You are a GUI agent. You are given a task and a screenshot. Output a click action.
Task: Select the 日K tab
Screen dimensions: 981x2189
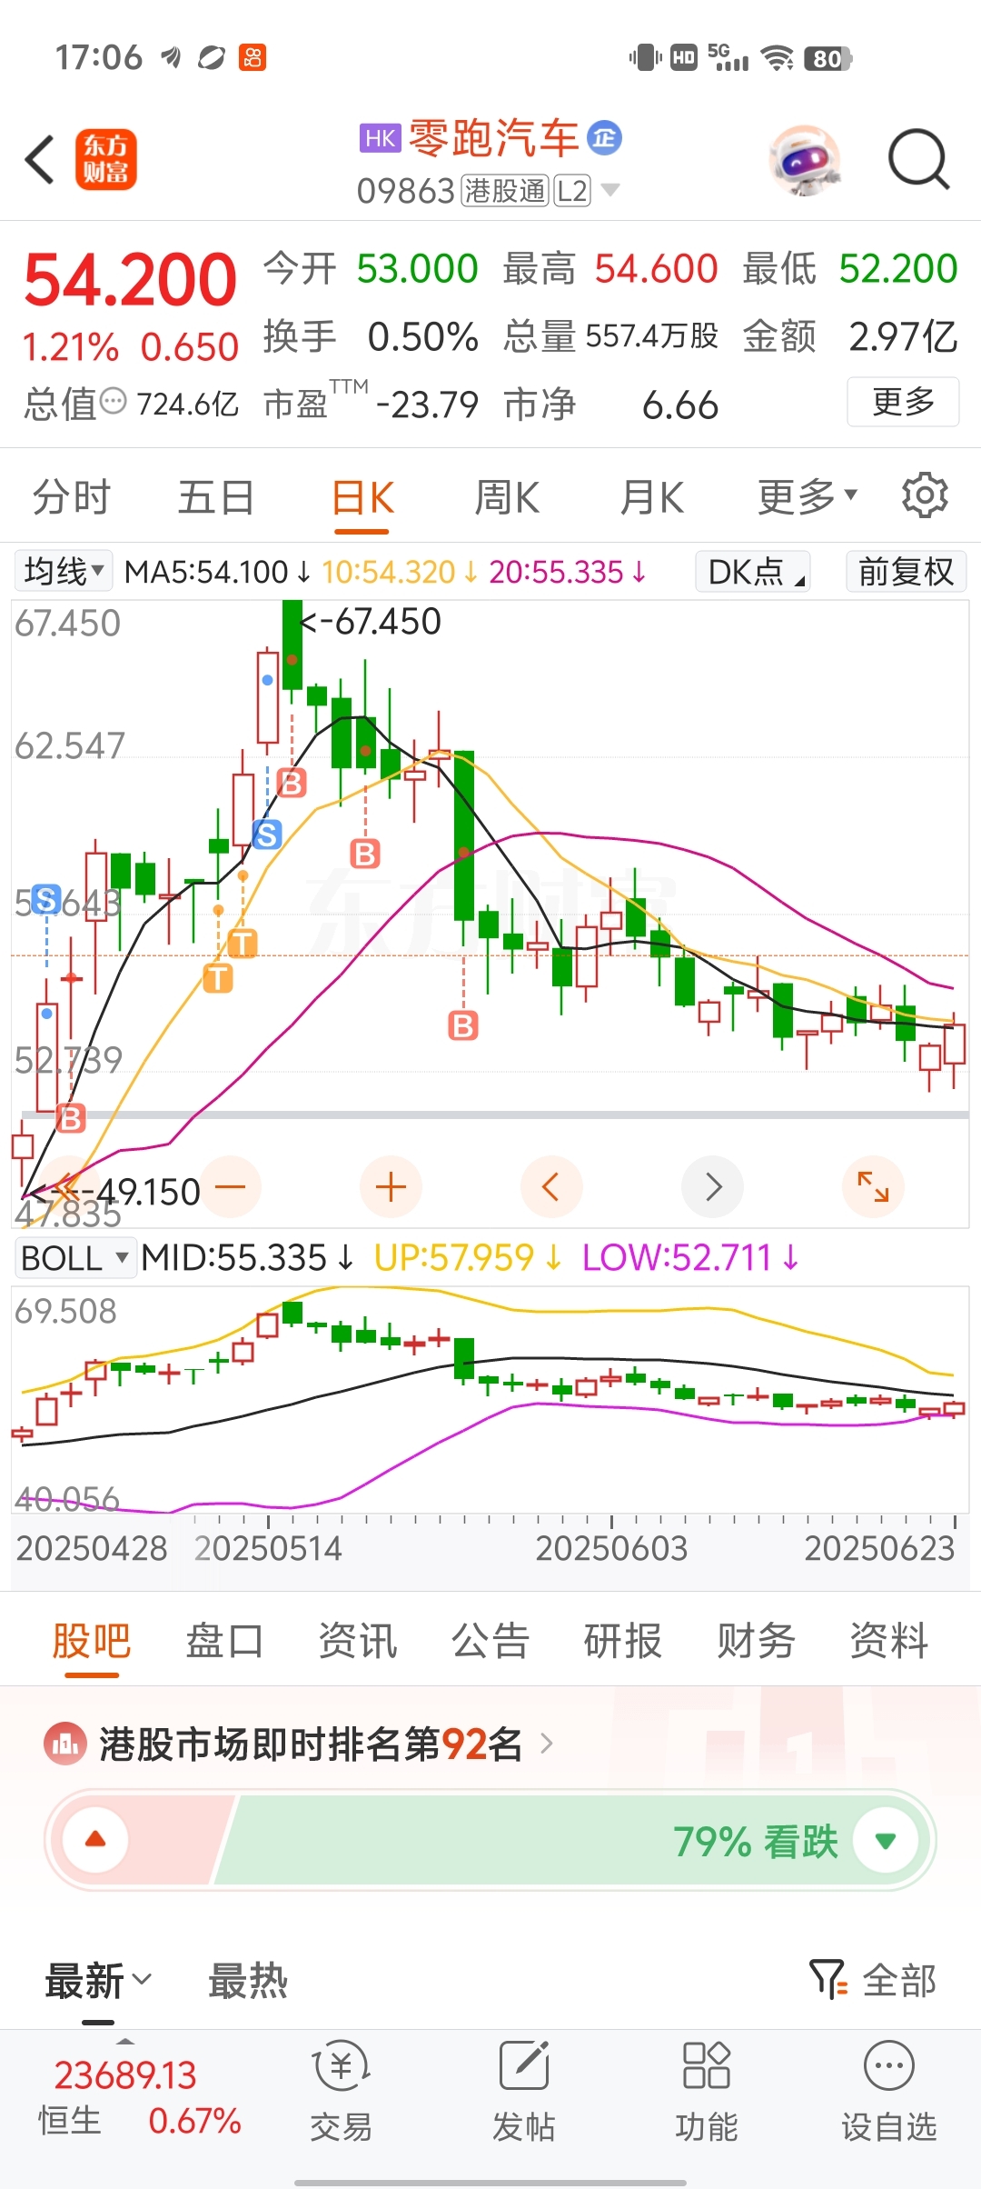362,497
